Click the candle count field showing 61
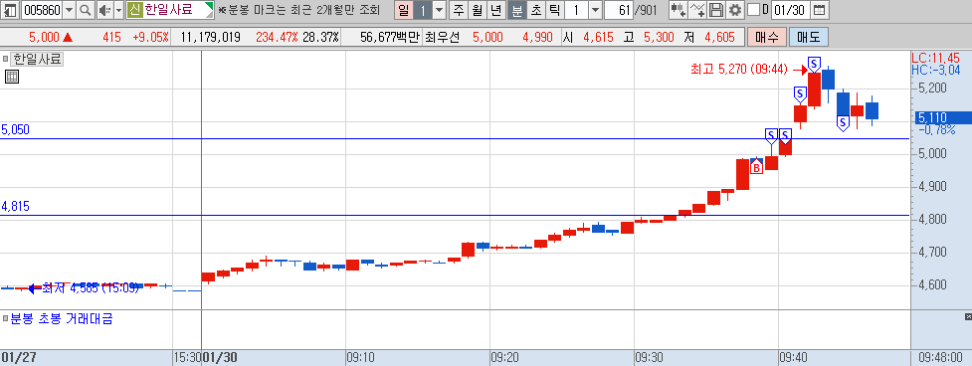Viewport: 972px width, 366px height. click(618, 10)
